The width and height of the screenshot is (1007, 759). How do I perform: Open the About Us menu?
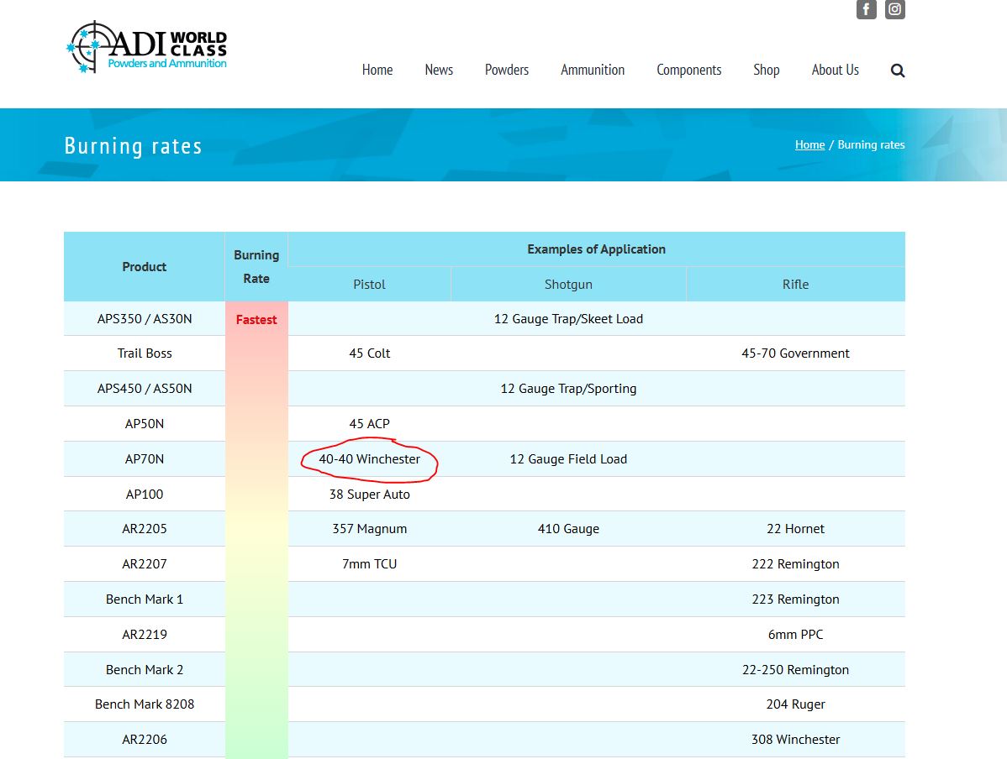[835, 70]
